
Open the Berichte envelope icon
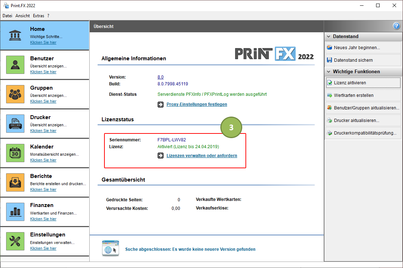15,183
